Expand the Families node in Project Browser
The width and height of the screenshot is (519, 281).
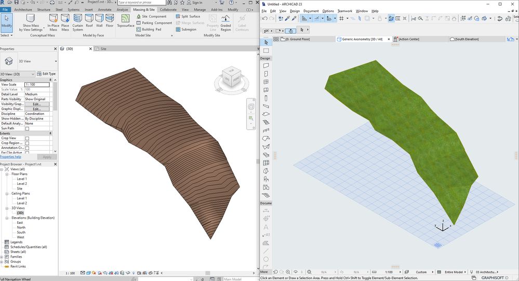click(x=2, y=257)
